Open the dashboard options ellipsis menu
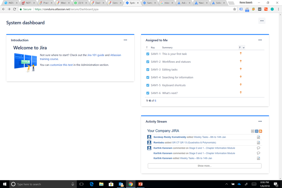 262,21
